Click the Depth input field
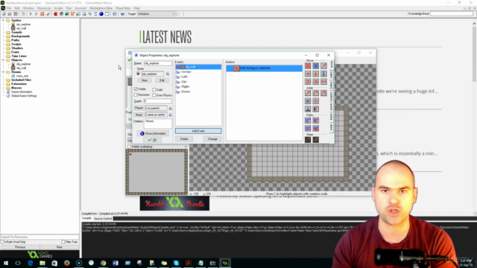Image resolution: width=477 pixels, height=268 pixels. tap(157, 101)
